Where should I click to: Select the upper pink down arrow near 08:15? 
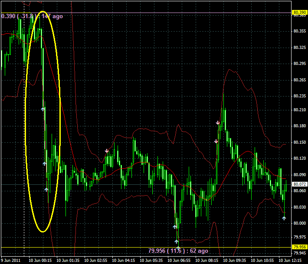(x=218, y=123)
